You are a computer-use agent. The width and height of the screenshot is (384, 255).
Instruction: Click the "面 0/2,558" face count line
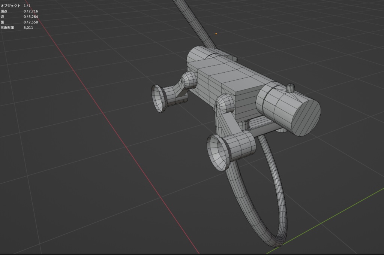tap(19, 22)
